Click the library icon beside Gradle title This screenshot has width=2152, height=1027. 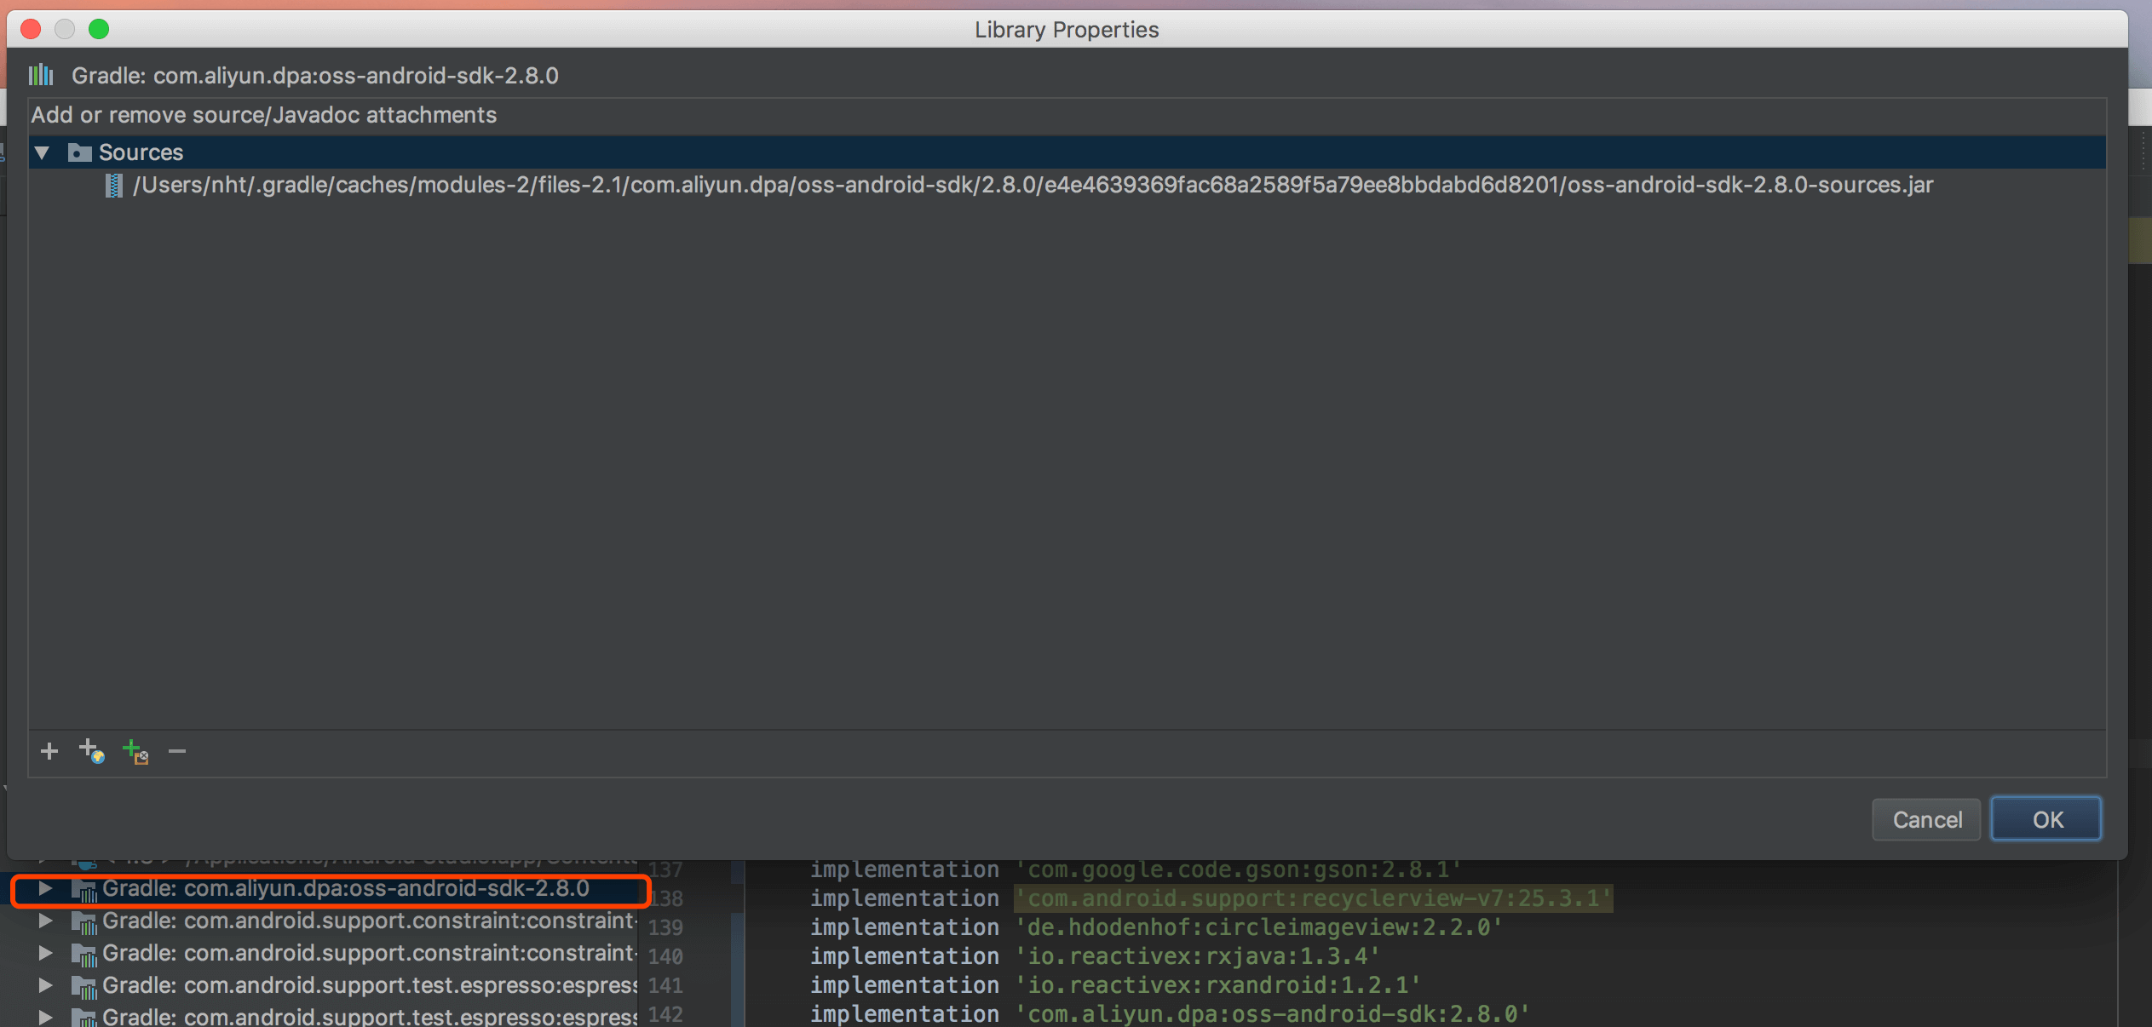pyautogui.click(x=41, y=75)
